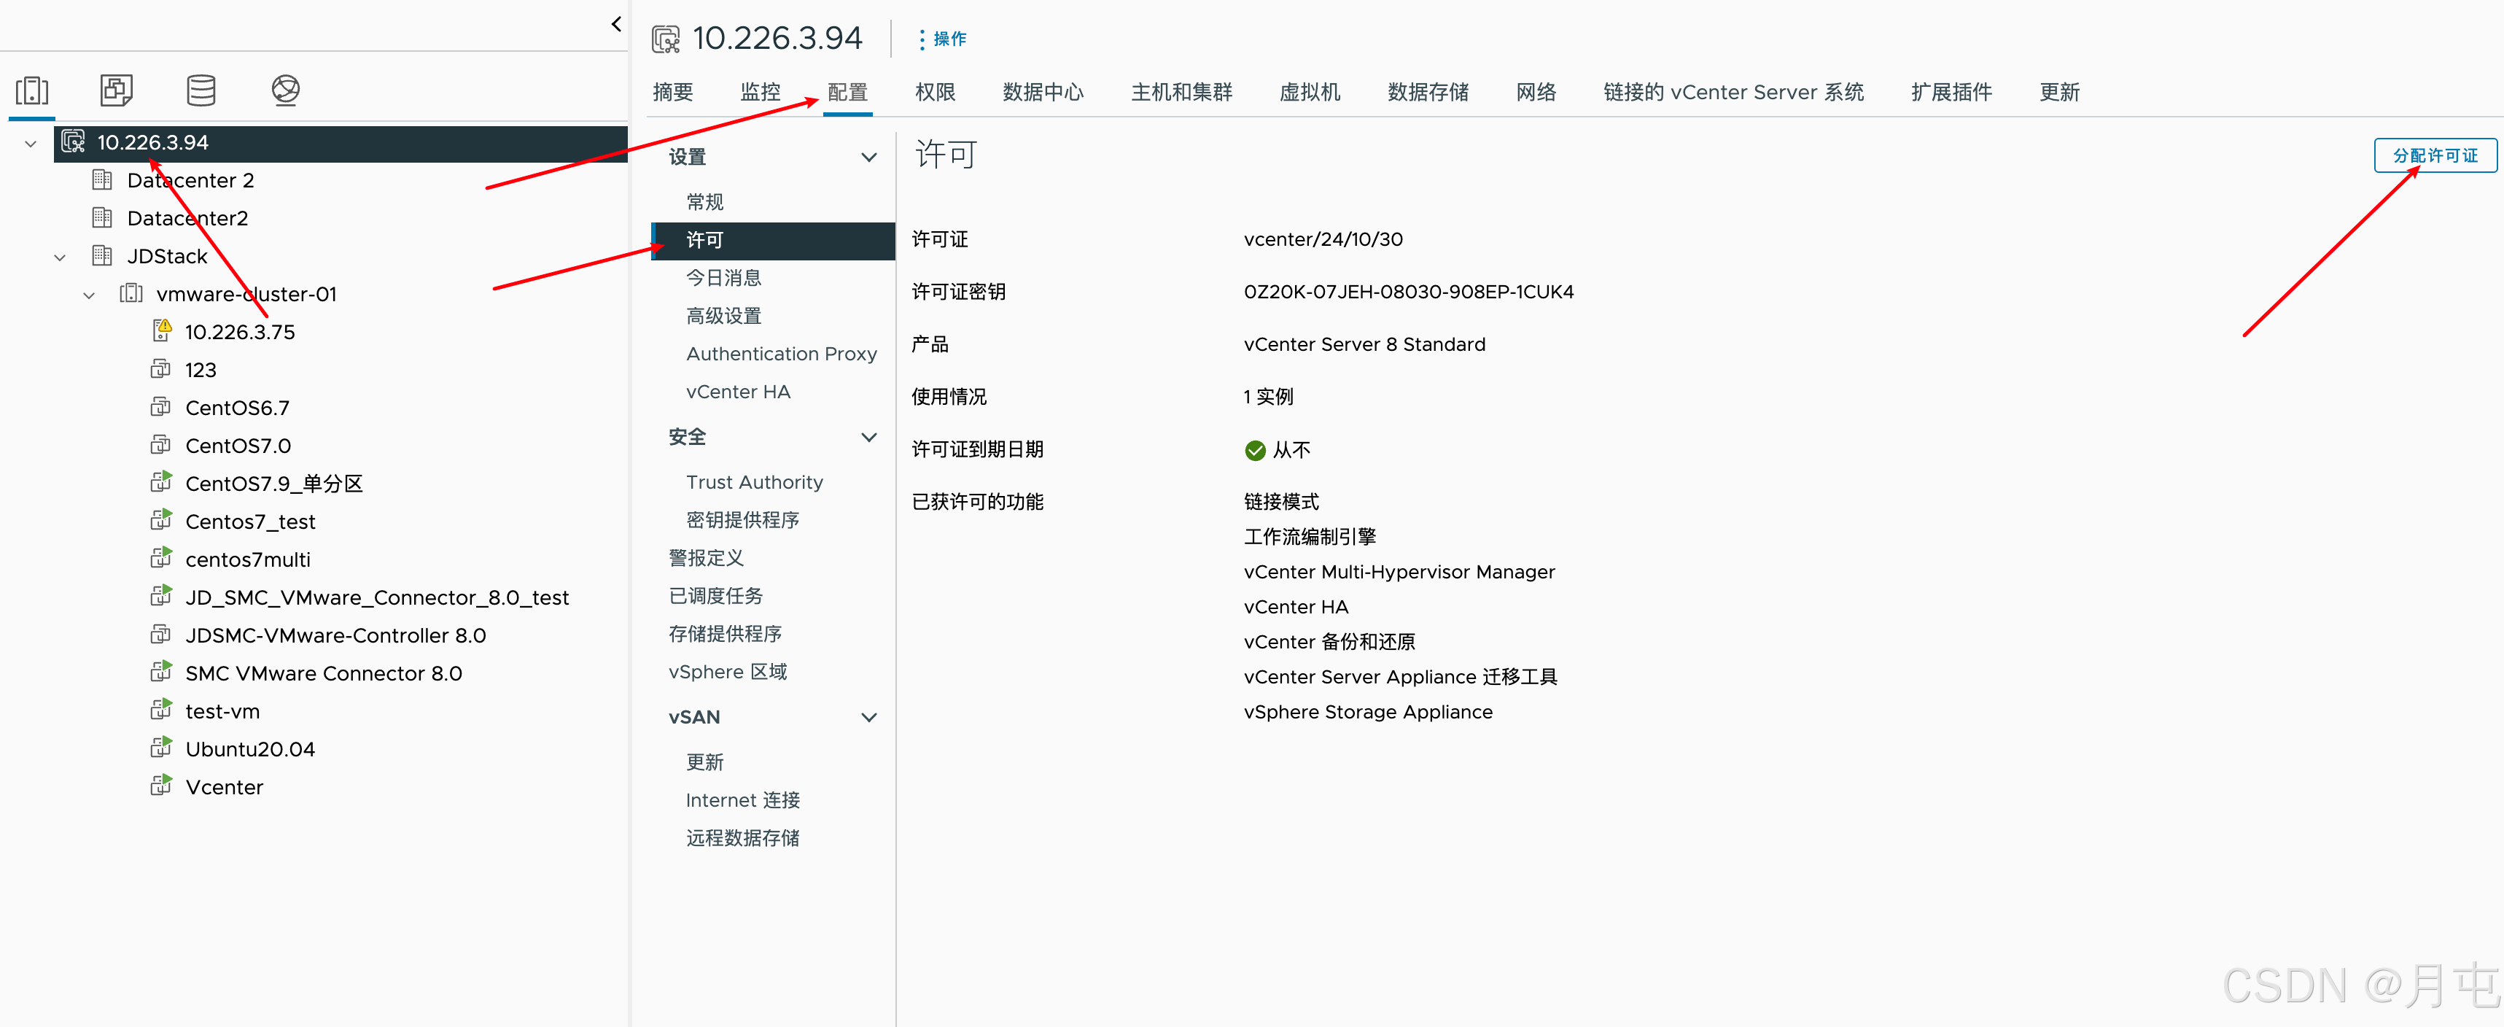Open the Networking inventory view icon
This screenshot has height=1027, width=2504.
tap(285, 90)
